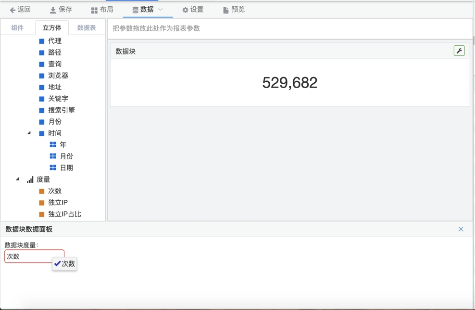Screen dimensions: 475x310
Task: Click the 设置 gear icon
Action: click(185, 10)
